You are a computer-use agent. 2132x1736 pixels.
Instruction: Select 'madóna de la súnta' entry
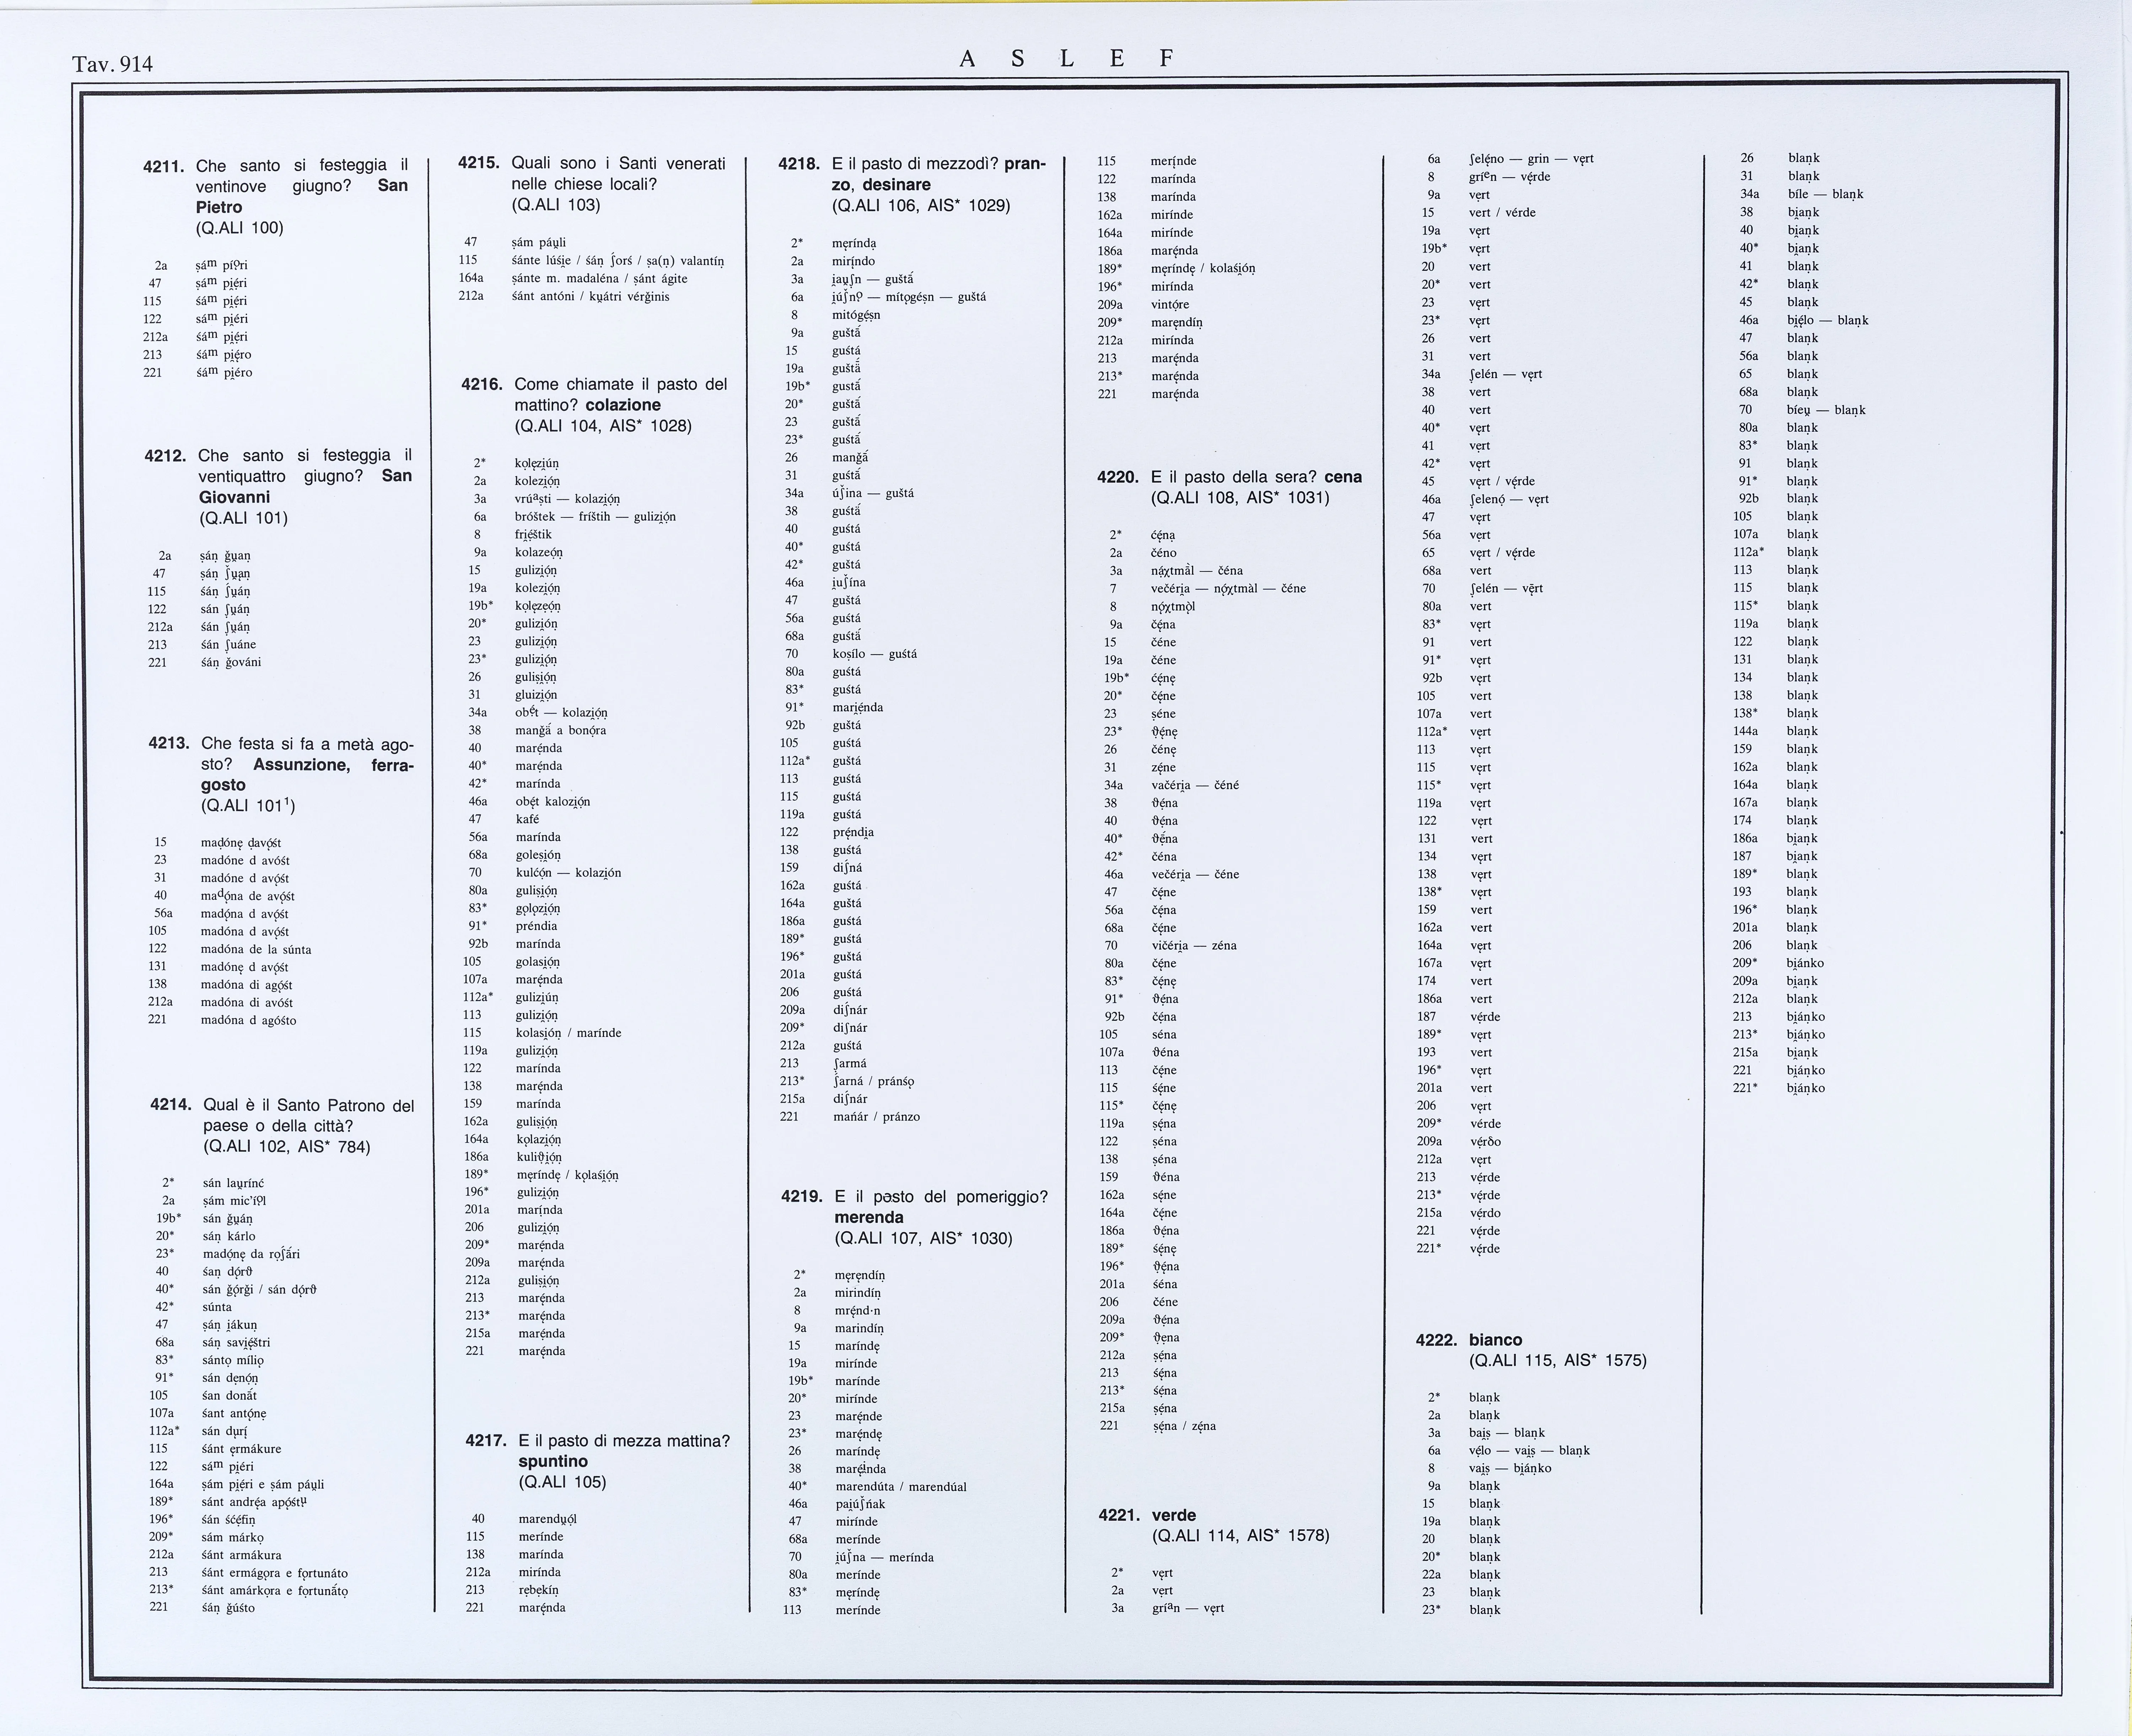click(256, 949)
